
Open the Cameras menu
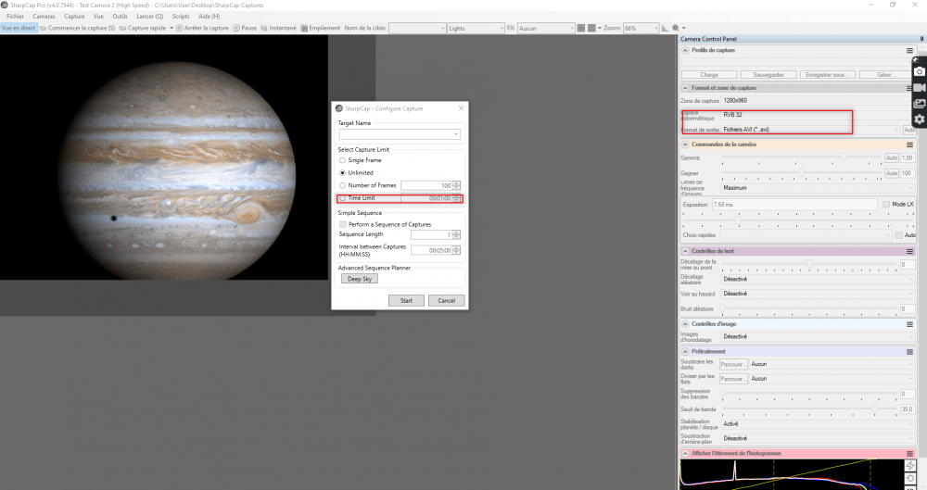coord(44,17)
